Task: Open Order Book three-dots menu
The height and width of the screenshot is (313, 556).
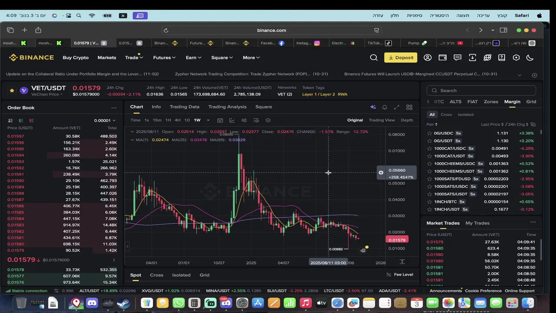Action: (x=114, y=108)
